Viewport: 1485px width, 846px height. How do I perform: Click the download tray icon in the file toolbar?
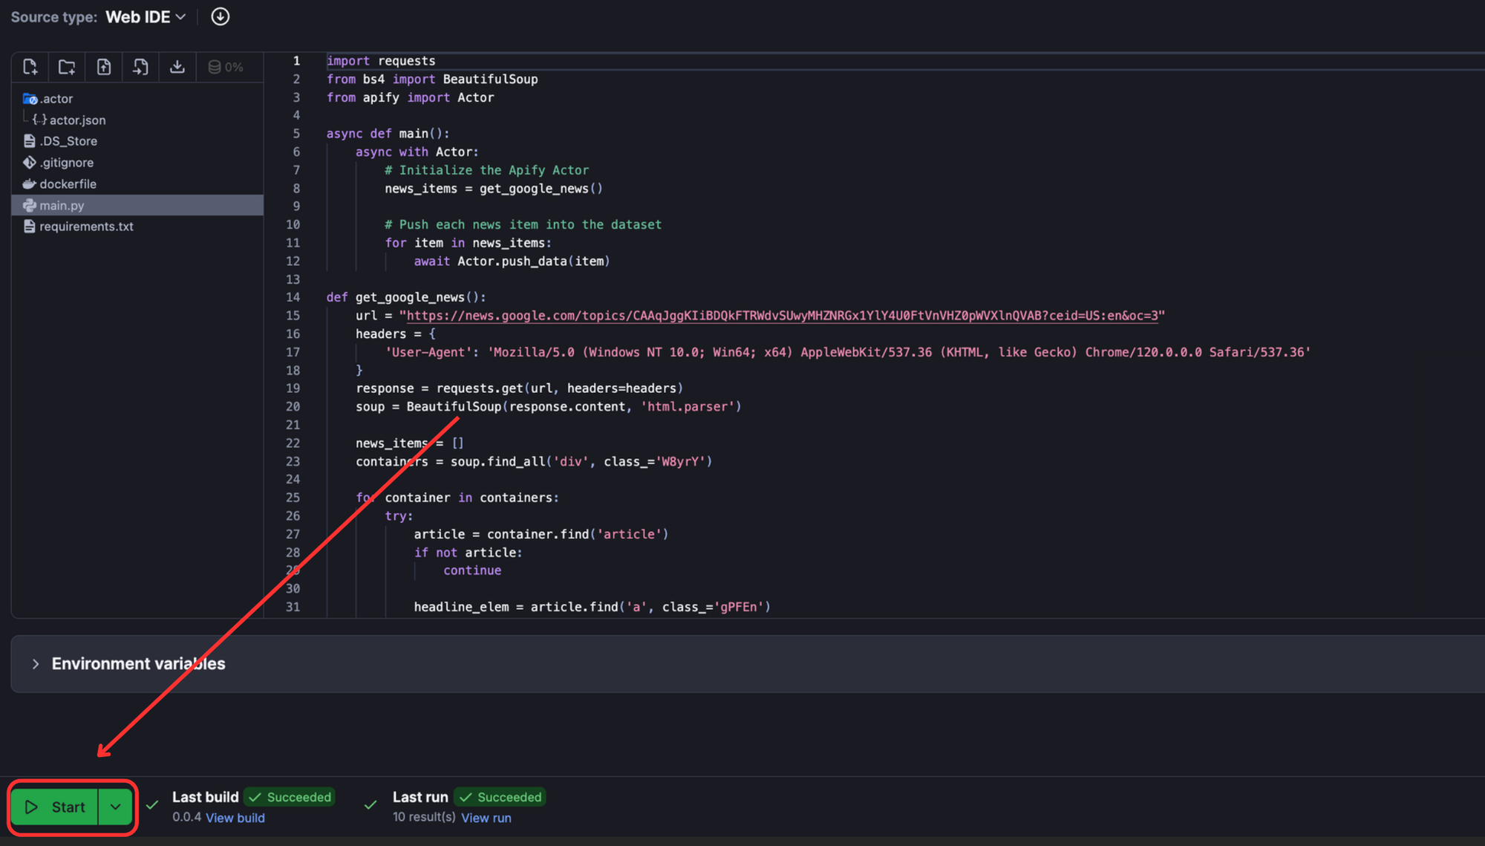point(177,67)
